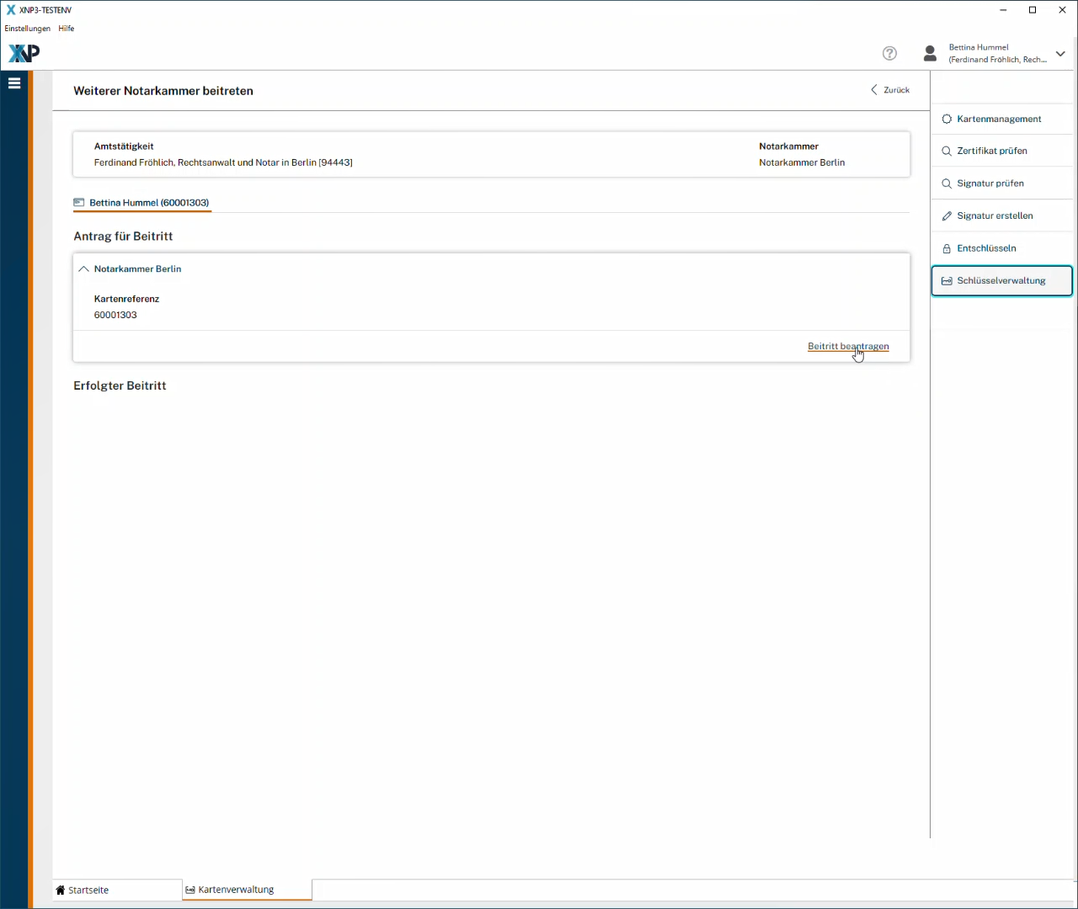This screenshot has height=909, width=1078.
Task: Click the Signatur erstellen pen icon
Action: 947,216
